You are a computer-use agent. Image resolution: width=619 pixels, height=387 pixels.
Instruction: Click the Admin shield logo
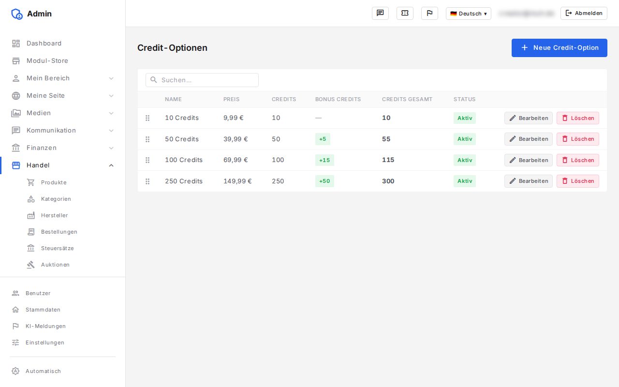click(x=17, y=14)
